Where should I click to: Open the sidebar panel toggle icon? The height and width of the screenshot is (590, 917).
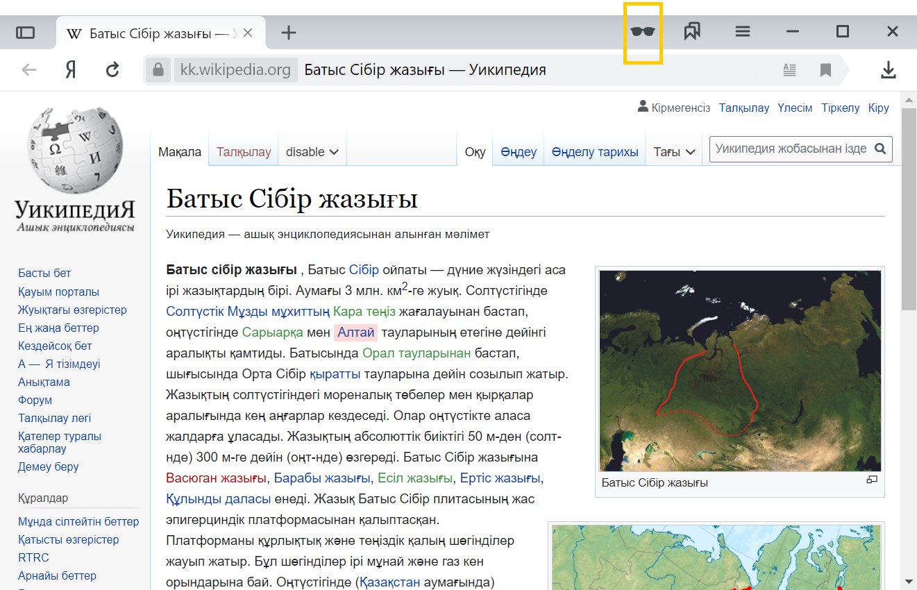[x=26, y=33]
